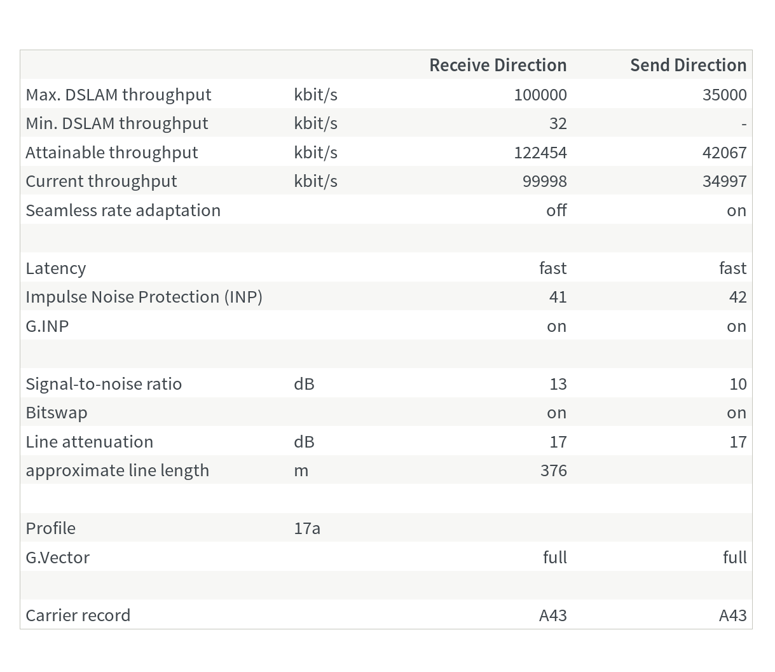Select the Min. DSLAM throughput label

(x=117, y=123)
